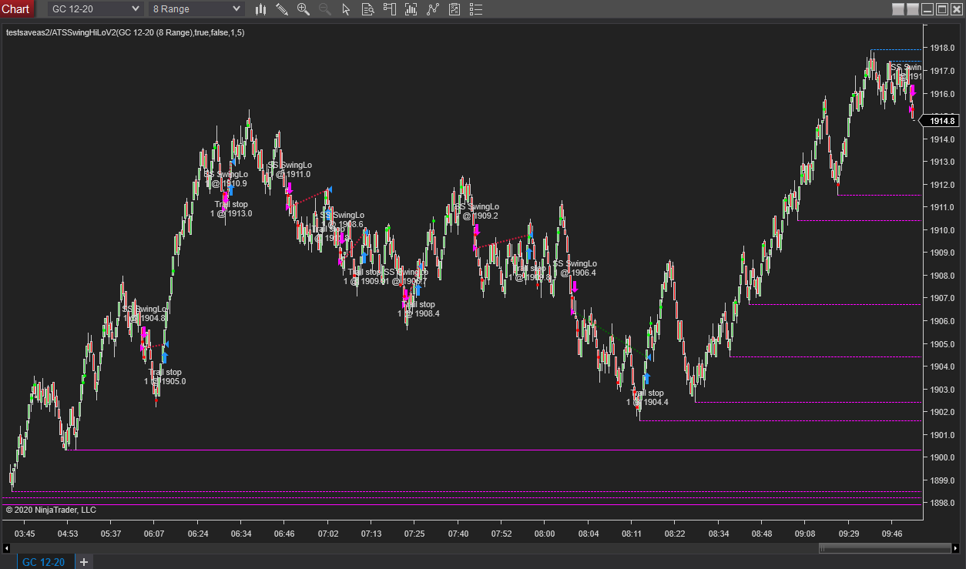Click the zoom in magnifier icon
This screenshot has width=966, height=569.
click(x=304, y=9)
